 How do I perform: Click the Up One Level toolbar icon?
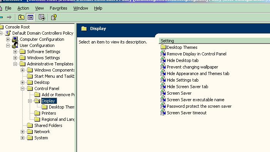(x=21, y=17)
